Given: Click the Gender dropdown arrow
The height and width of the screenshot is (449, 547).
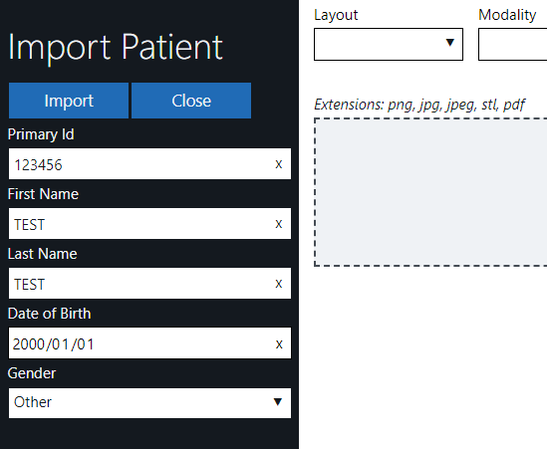Looking at the screenshot, I should tap(278, 402).
